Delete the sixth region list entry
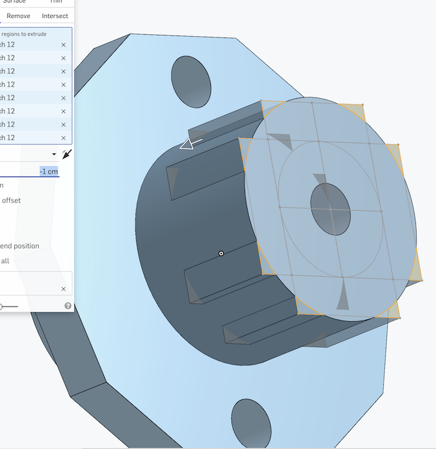This screenshot has height=449, width=436. coord(63,111)
